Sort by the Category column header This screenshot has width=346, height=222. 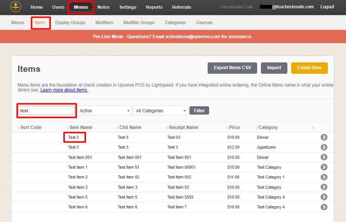pos(268,127)
